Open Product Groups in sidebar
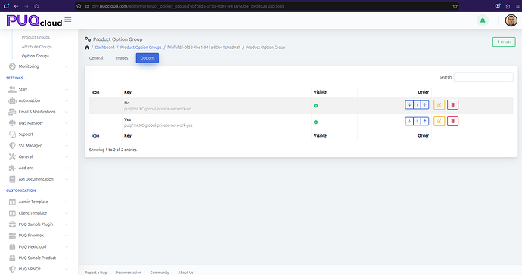Image resolution: width=522 pixels, height=275 pixels. click(36, 37)
